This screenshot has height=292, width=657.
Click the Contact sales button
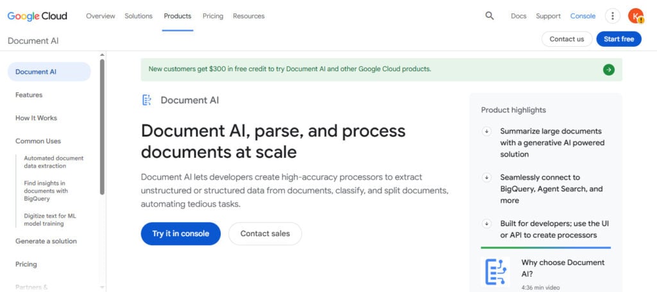point(265,234)
